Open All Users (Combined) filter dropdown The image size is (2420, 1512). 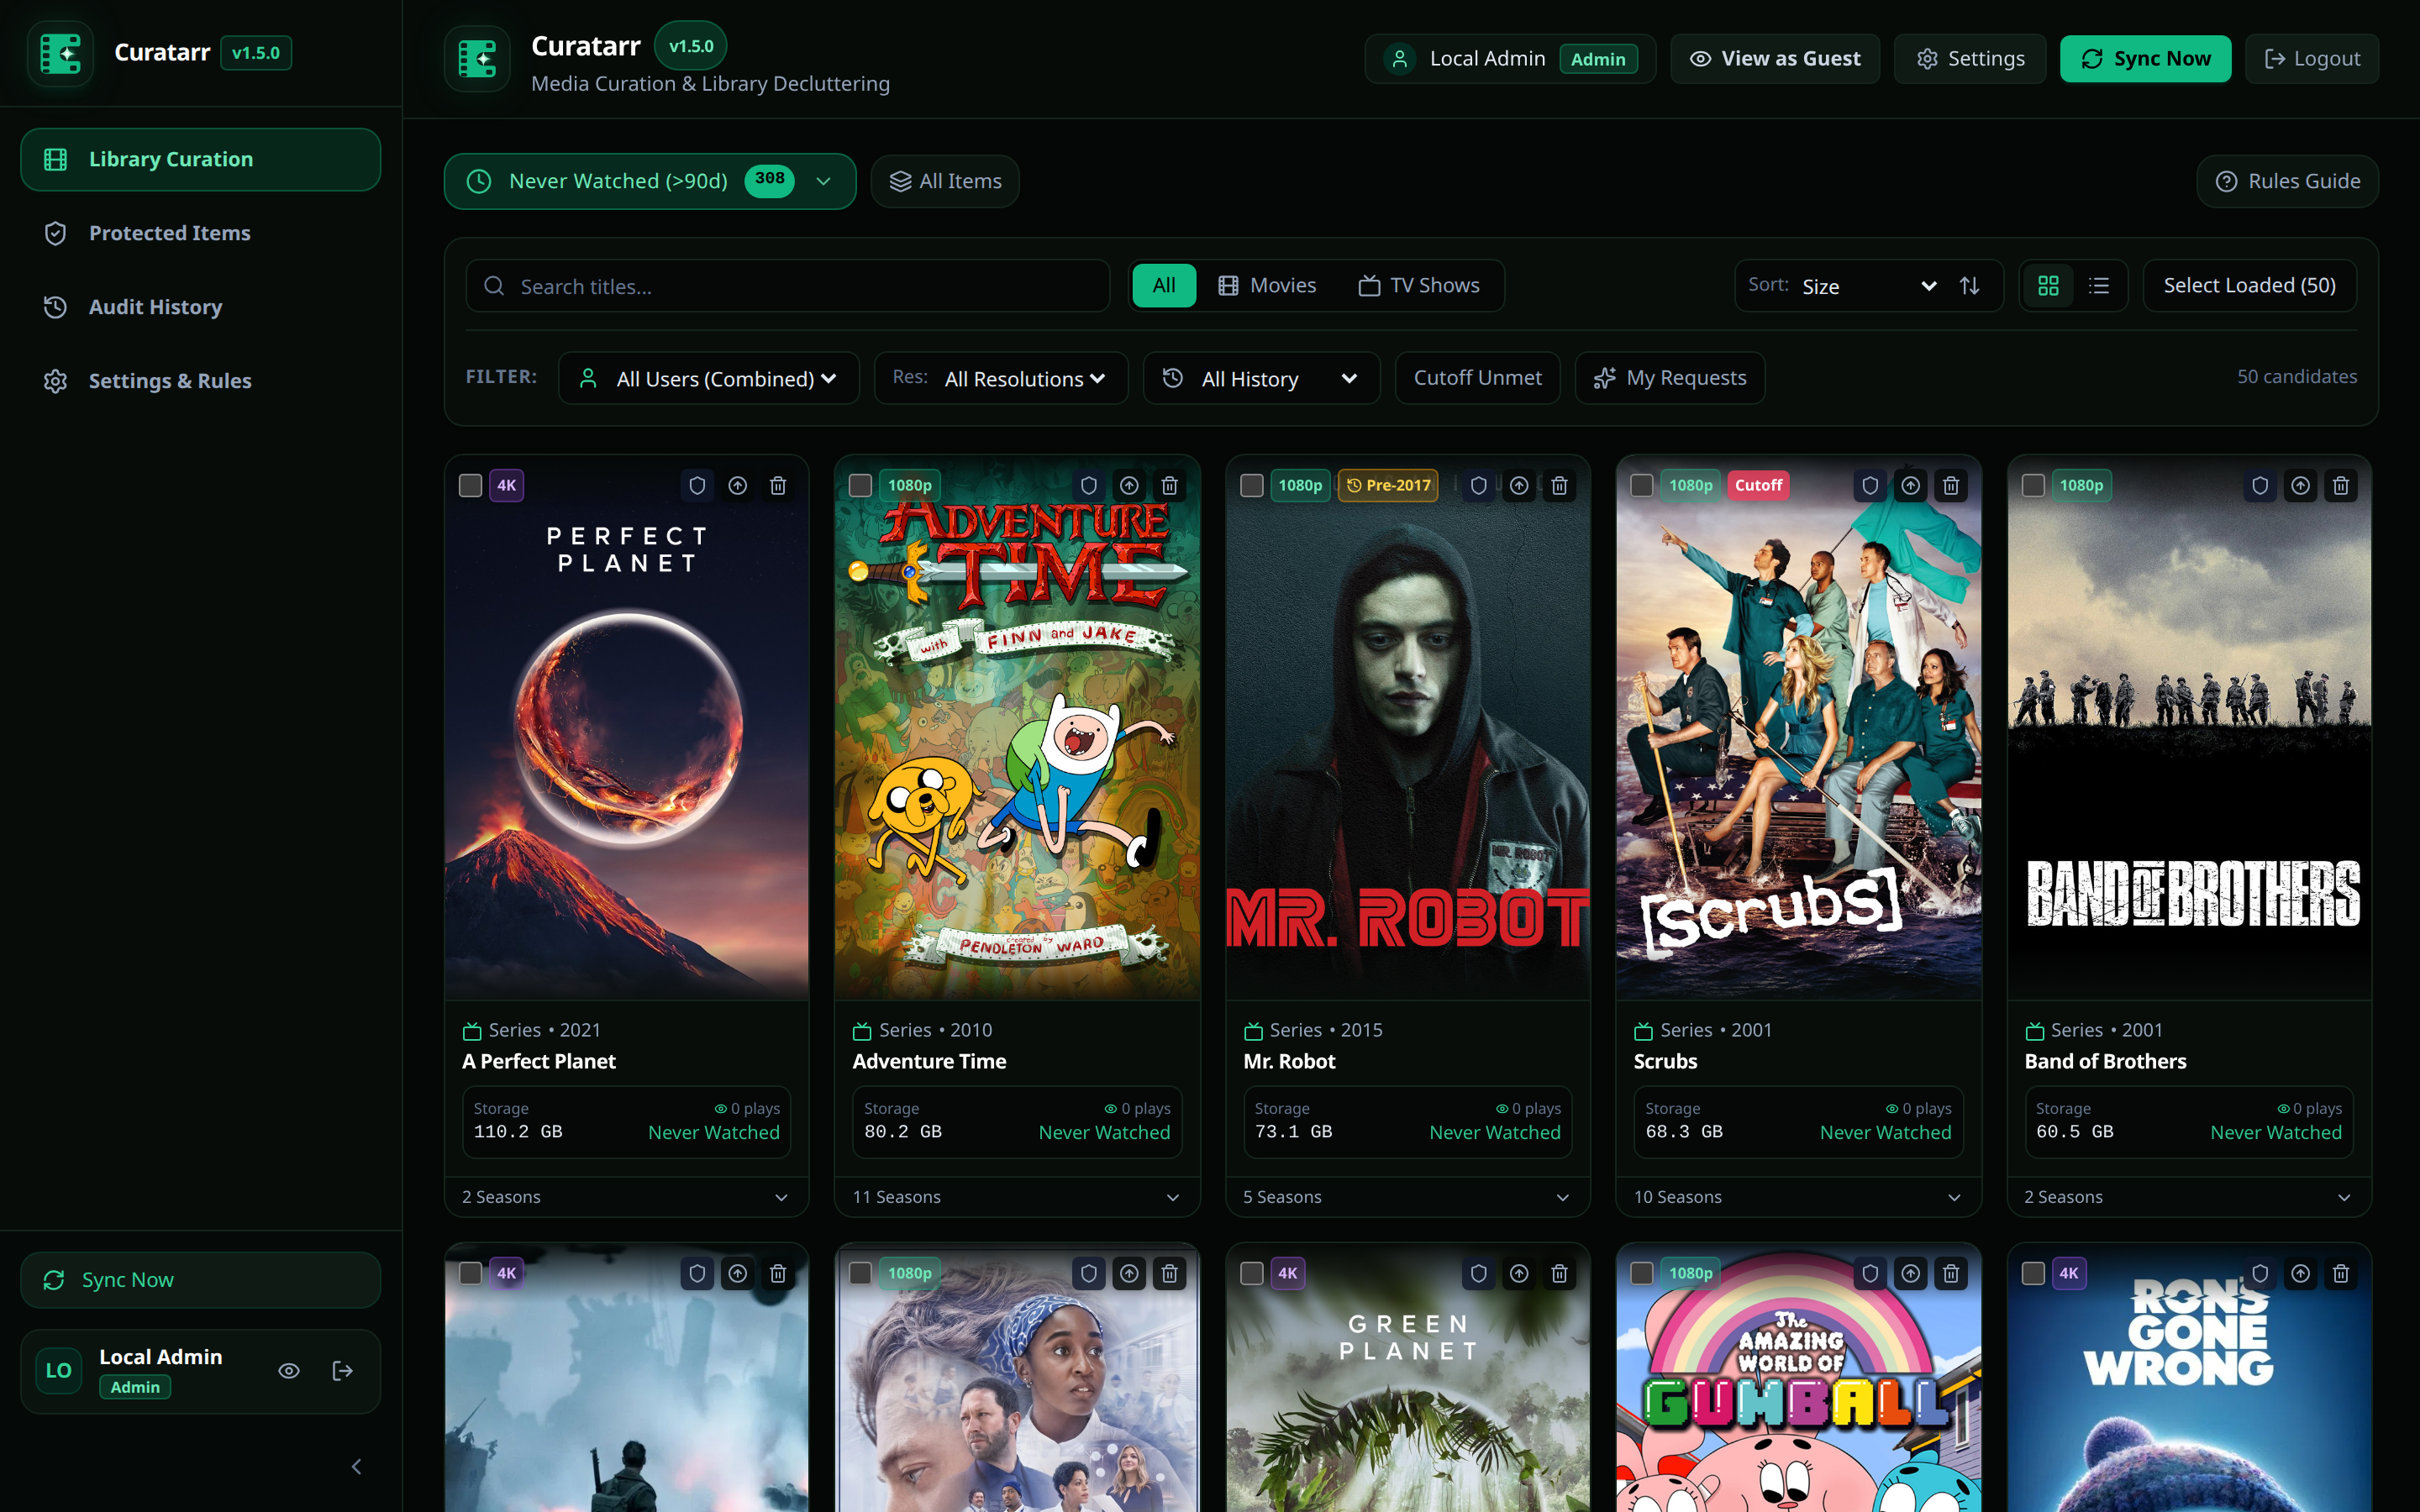709,378
